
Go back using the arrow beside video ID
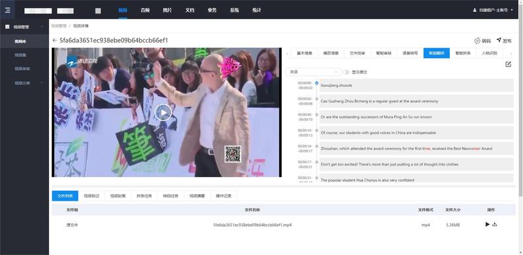click(x=55, y=41)
